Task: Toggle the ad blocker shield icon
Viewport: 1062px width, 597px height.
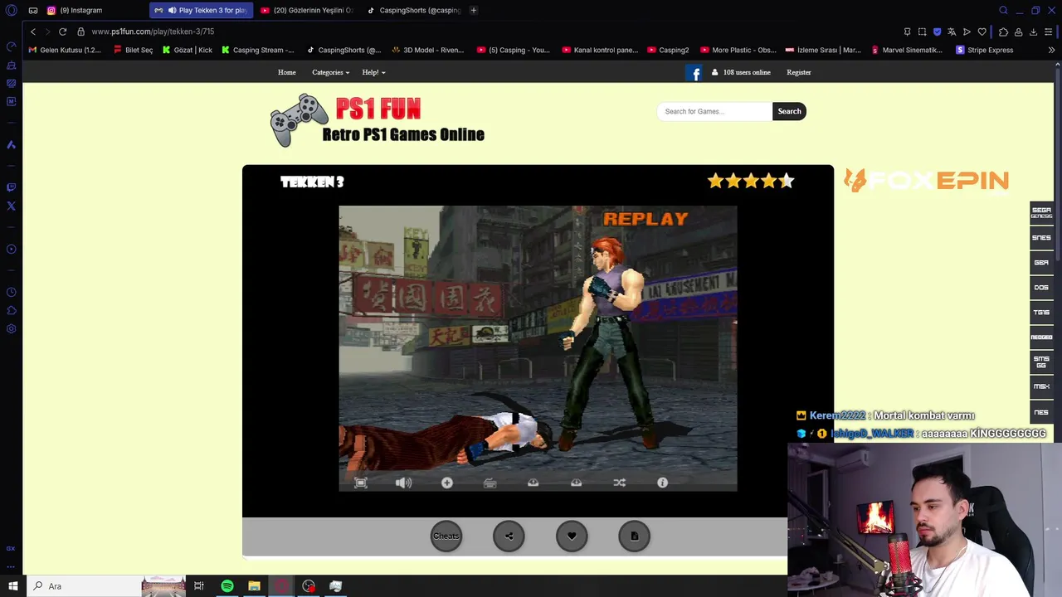Action: click(937, 32)
